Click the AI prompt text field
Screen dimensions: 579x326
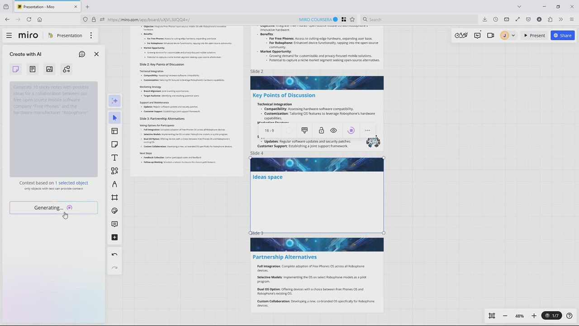(53, 129)
